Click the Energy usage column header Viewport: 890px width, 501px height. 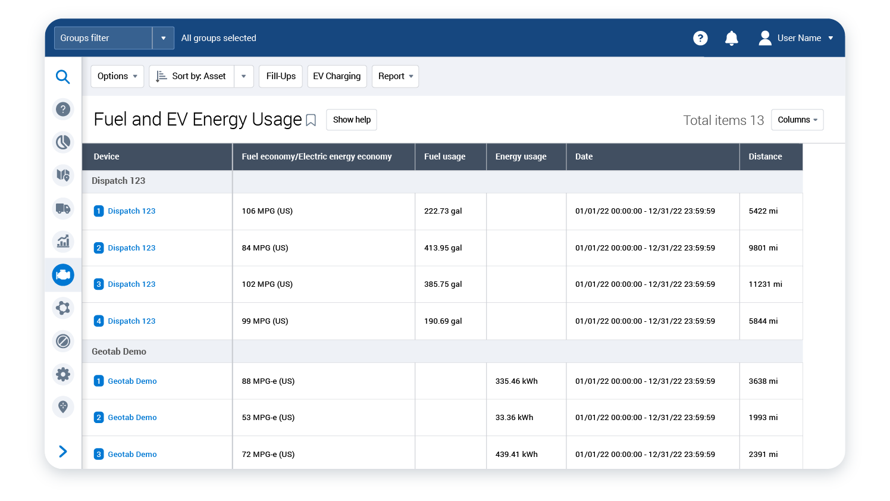(526, 156)
